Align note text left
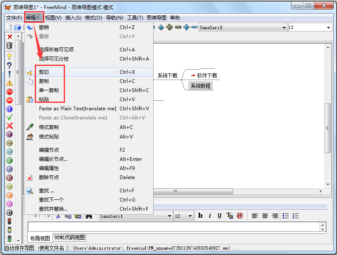This screenshot has width=337, height=255. pyautogui.click(x=255, y=216)
